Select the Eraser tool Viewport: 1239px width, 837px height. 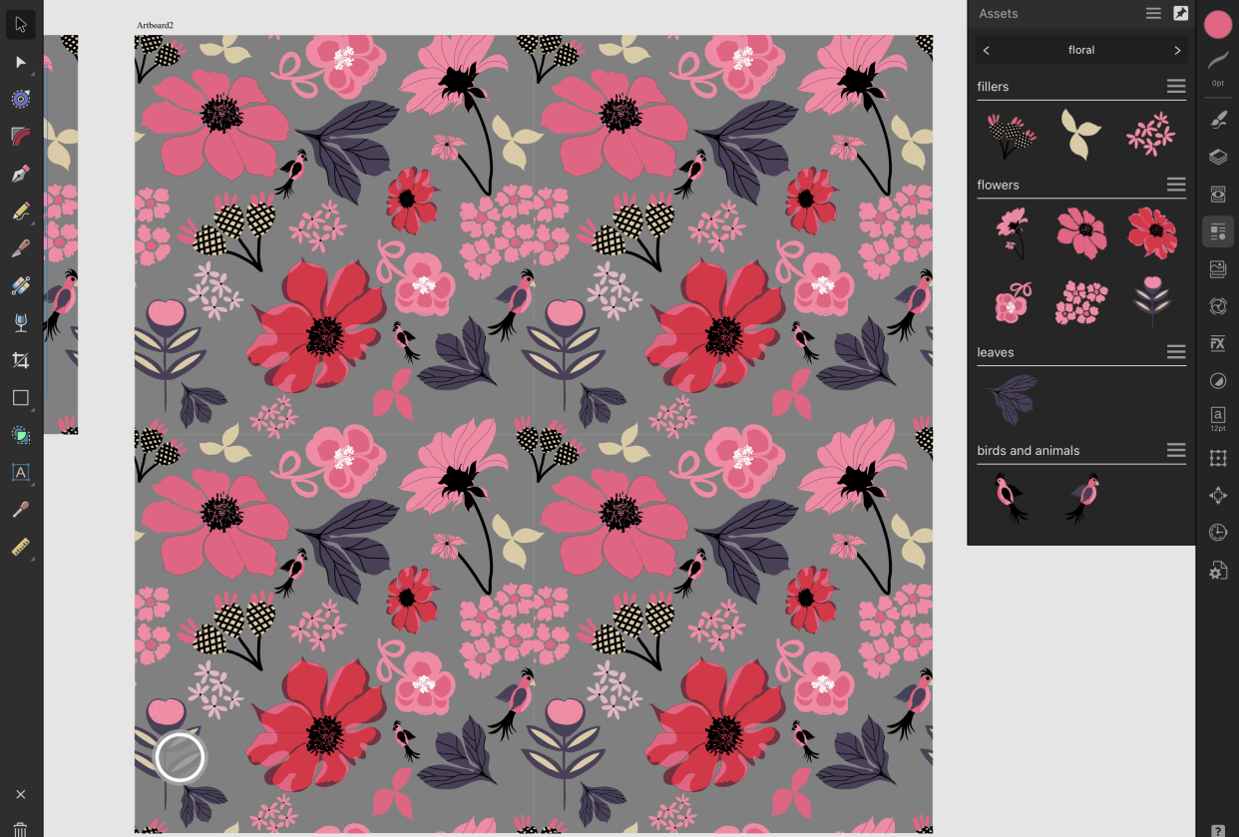point(20,285)
